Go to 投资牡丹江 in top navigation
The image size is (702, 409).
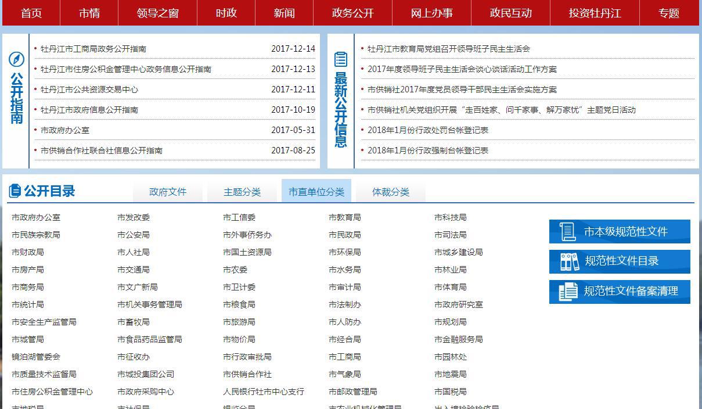click(x=595, y=13)
